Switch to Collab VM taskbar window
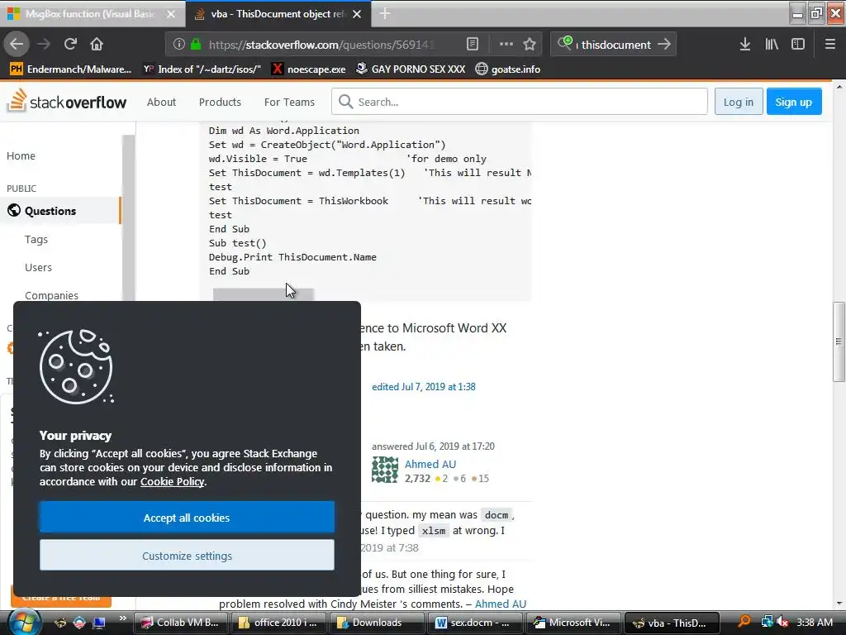Image resolution: width=846 pixels, height=635 pixels. click(x=181, y=623)
